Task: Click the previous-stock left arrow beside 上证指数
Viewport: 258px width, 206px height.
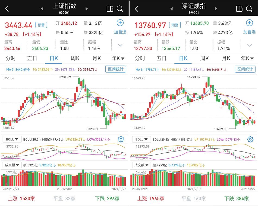Action: (42, 8)
